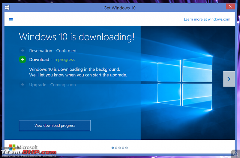This screenshot has height=158, width=240.
Task: Go to next slide with right chevron
Action: 229,79
